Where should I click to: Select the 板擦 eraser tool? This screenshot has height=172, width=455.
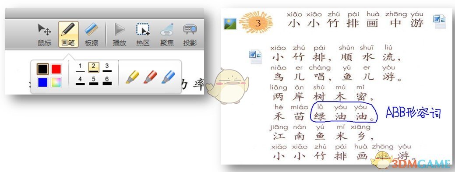click(92, 35)
